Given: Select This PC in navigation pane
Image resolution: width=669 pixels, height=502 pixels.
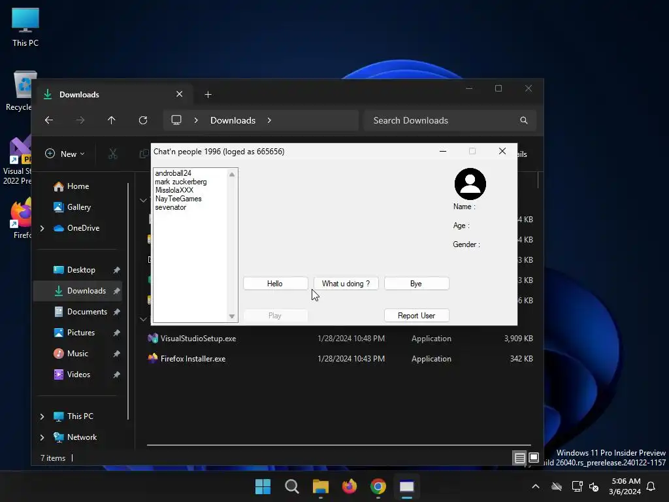Looking at the screenshot, I should coord(73,416).
